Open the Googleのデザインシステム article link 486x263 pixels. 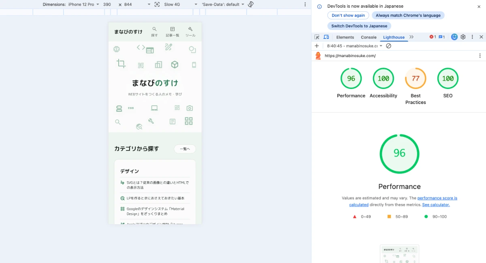pyautogui.click(x=155, y=211)
